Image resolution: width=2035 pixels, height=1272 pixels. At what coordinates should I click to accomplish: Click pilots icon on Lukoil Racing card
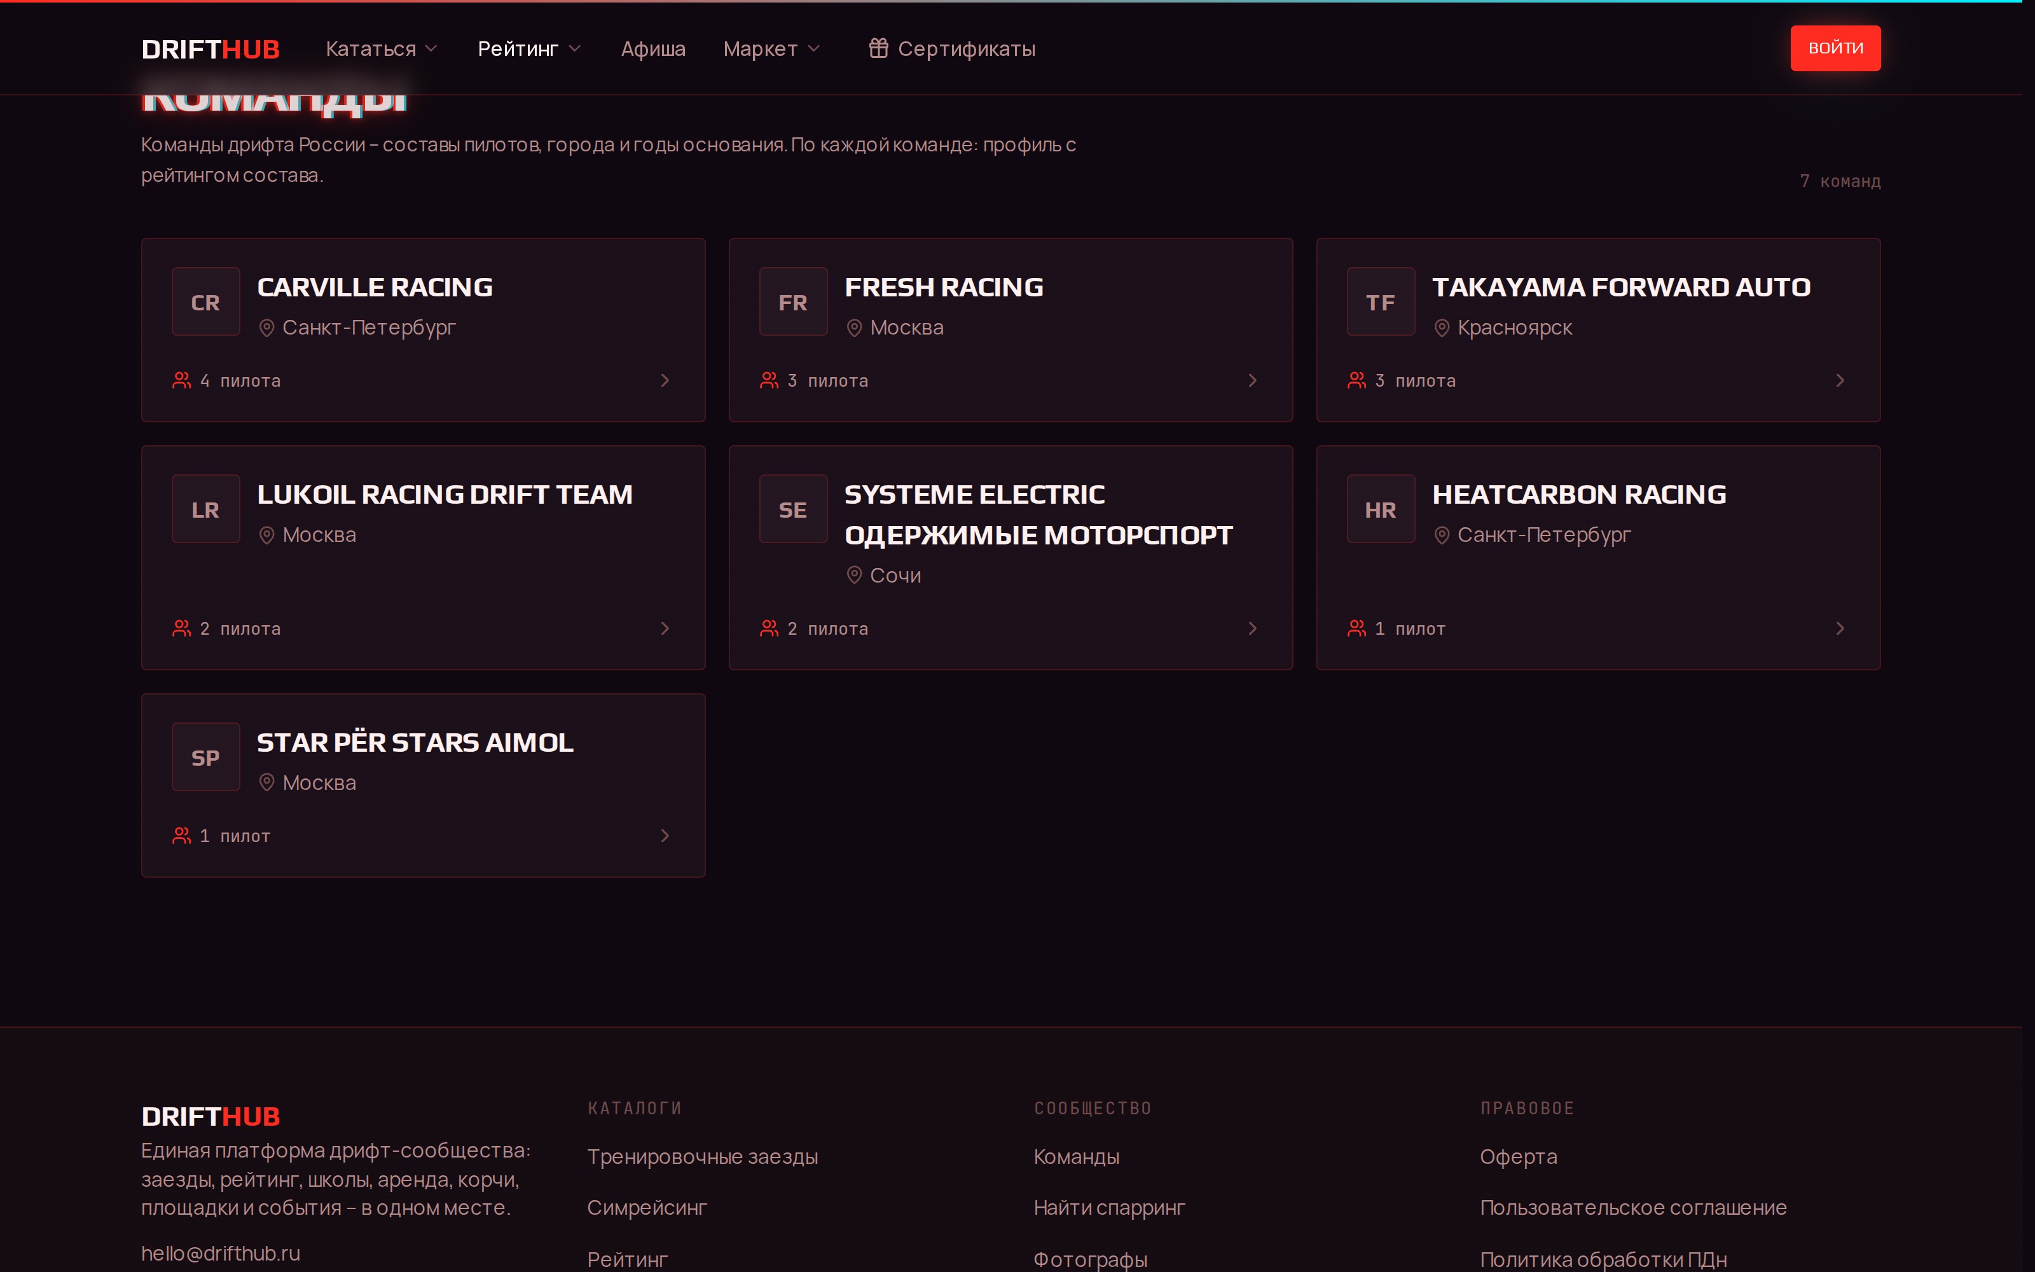pos(182,628)
